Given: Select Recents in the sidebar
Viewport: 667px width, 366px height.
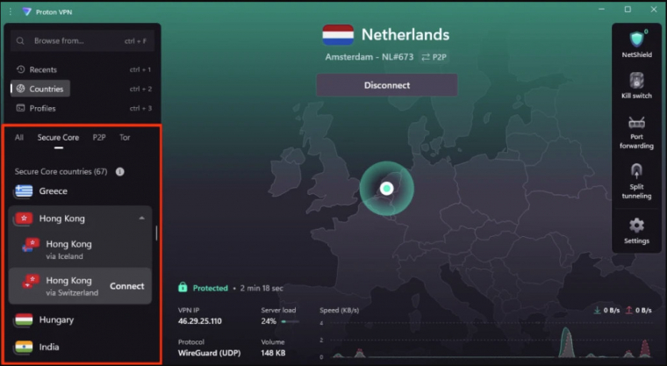Looking at the screenshot, I should point(42,69).
